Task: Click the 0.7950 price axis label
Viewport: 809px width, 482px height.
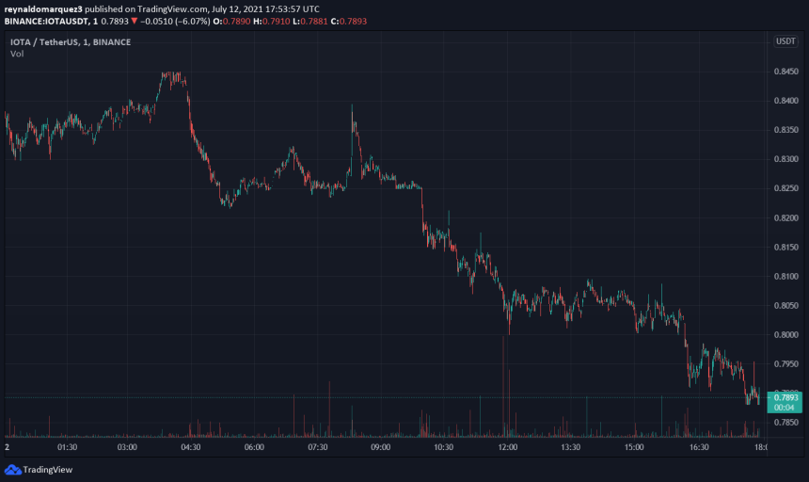Action: click(785, 364)
